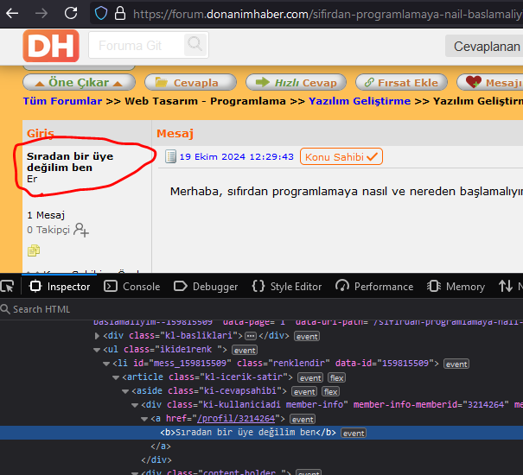Image resolution: width=523 pixels, height=475 pixels.
Task: Click the padlock site security icon
Action: click(x=119, y=13)
